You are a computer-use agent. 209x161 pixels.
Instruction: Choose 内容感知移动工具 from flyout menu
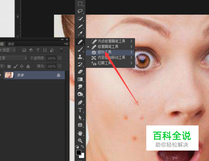pos(110,58)
